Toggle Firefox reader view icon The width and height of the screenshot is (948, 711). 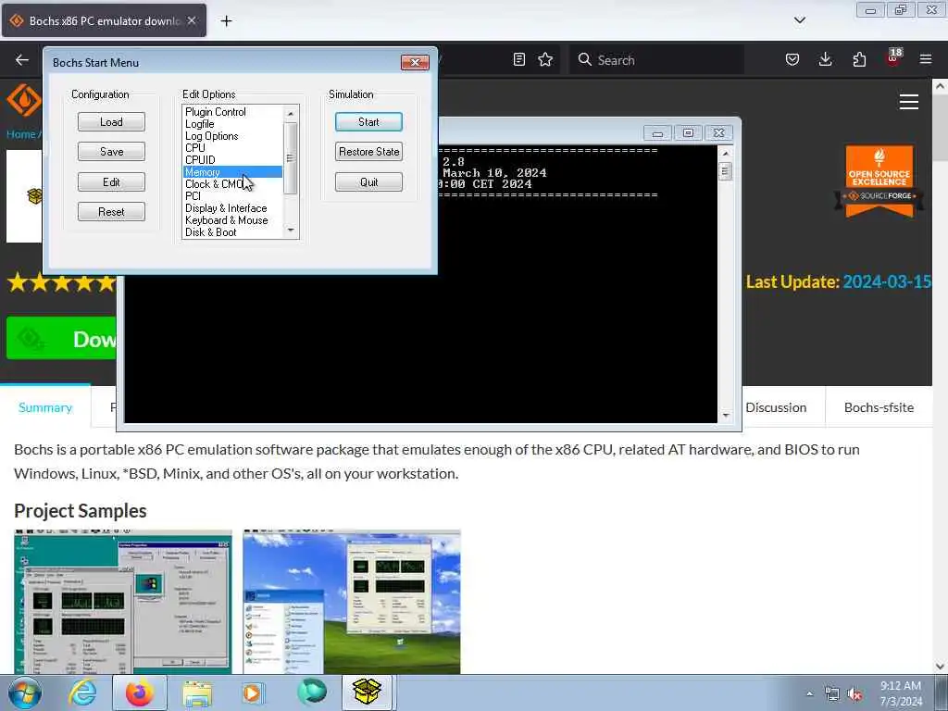pyautogui.click(x=518, y=59)
